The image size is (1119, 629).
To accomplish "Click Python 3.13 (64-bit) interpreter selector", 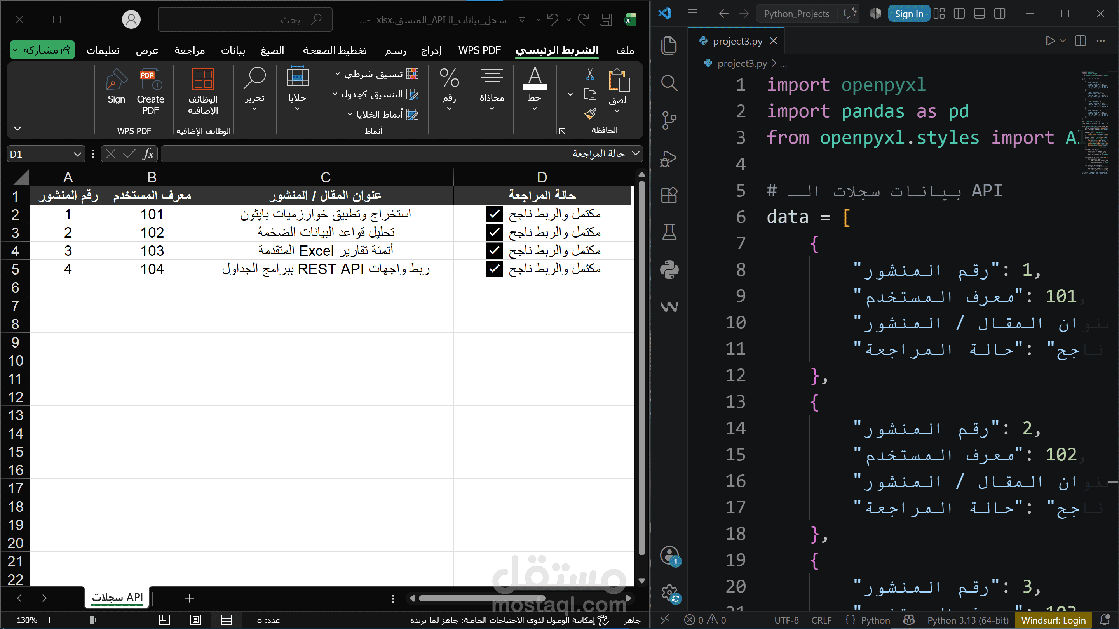I will pos(968,620).
